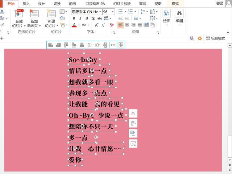
Task: Click the more options ellipsis in floating toolbar
Action: pos(113,45)
